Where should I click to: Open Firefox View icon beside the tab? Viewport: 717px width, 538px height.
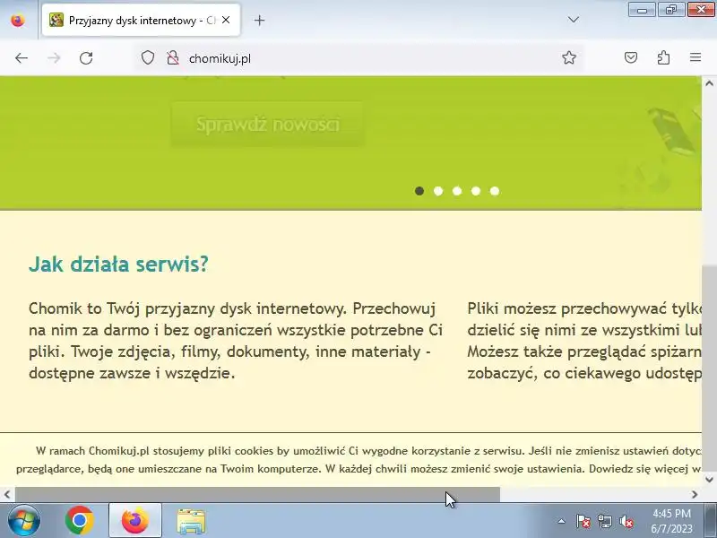[x=18, y=20]
